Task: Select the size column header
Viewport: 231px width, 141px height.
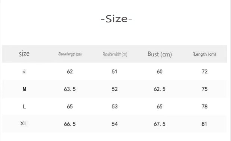Action: pos(24,54)
